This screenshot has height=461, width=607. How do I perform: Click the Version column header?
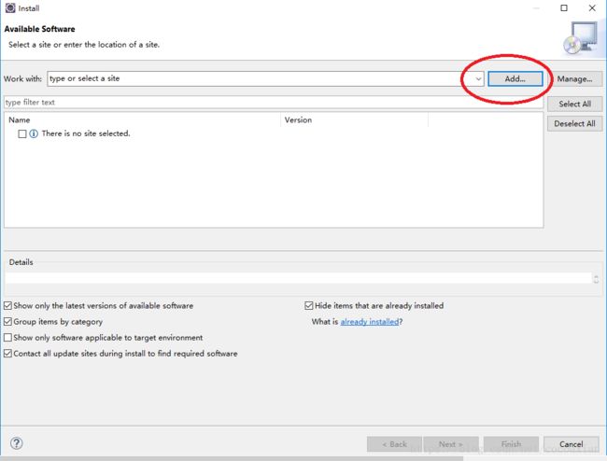355,119
